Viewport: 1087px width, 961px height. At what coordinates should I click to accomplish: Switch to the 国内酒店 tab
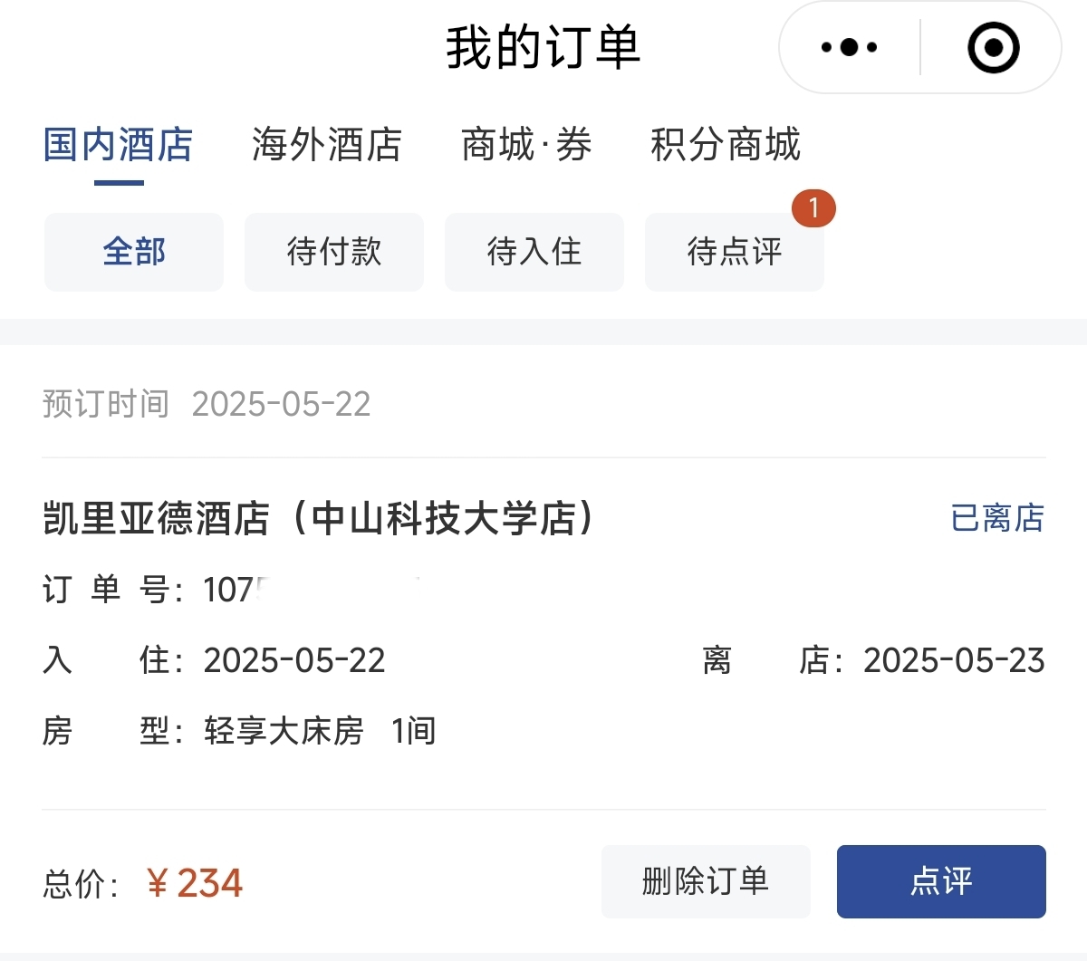click(119, 145)
